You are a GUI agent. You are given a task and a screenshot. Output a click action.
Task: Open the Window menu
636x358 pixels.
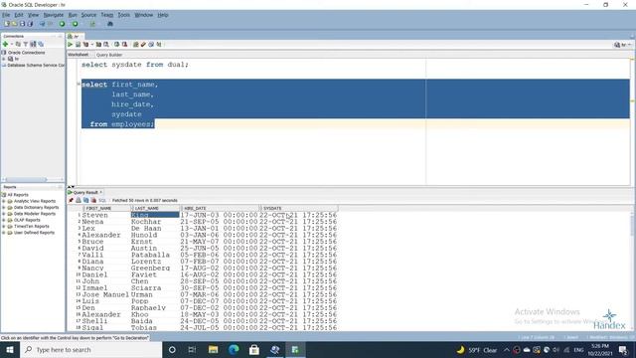click(x=143, y=15)
